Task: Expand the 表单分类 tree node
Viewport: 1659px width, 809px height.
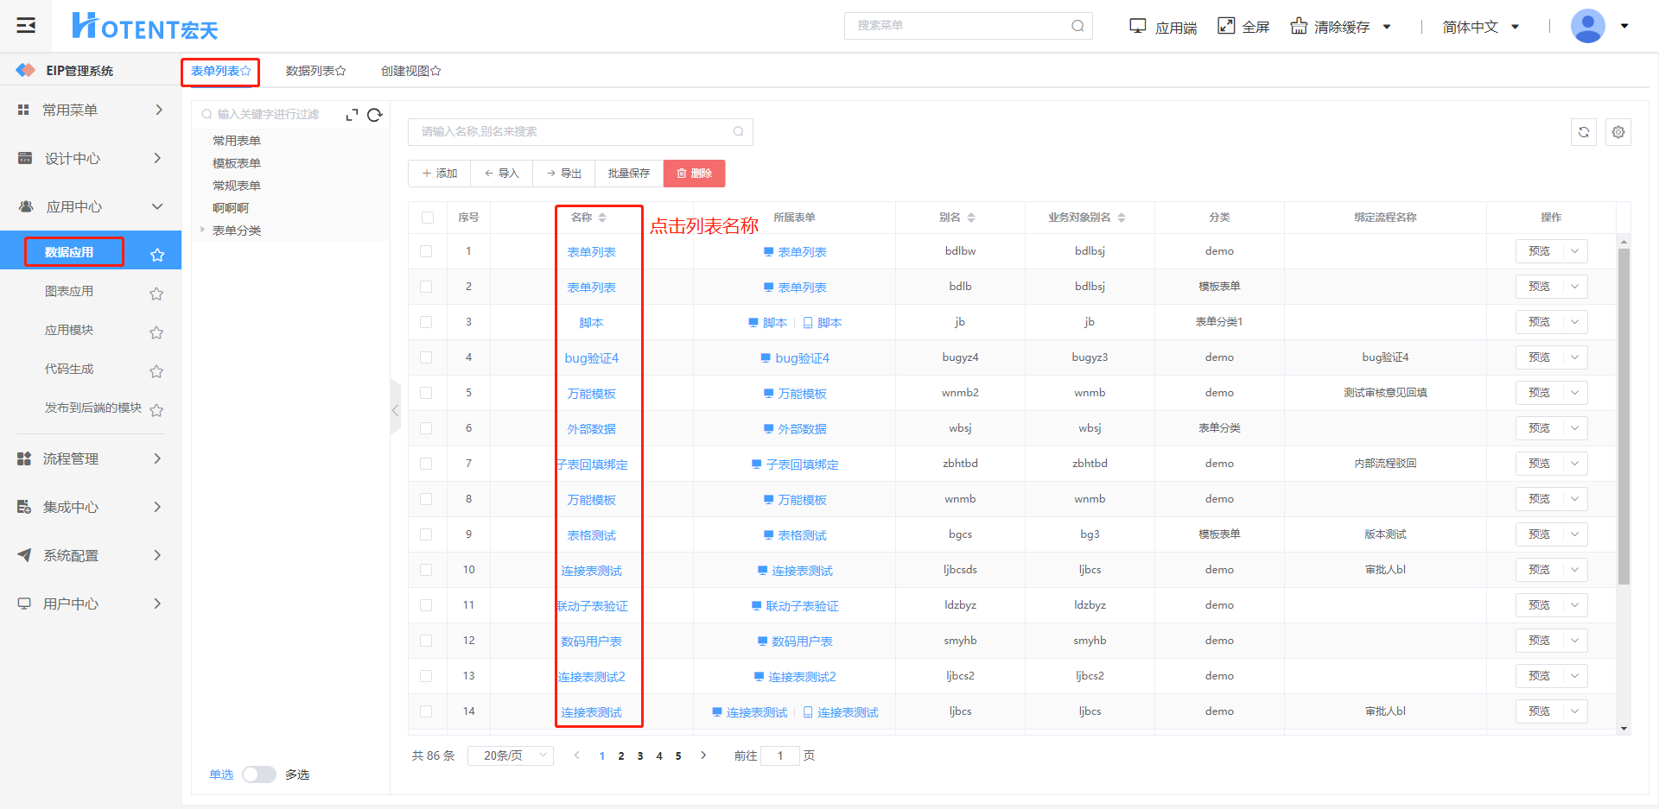Action: coord(203,230)
